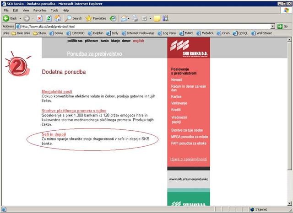Refresh the page with the green arrows icon
This screenshot has height=213, width=293.
point(49,18)
